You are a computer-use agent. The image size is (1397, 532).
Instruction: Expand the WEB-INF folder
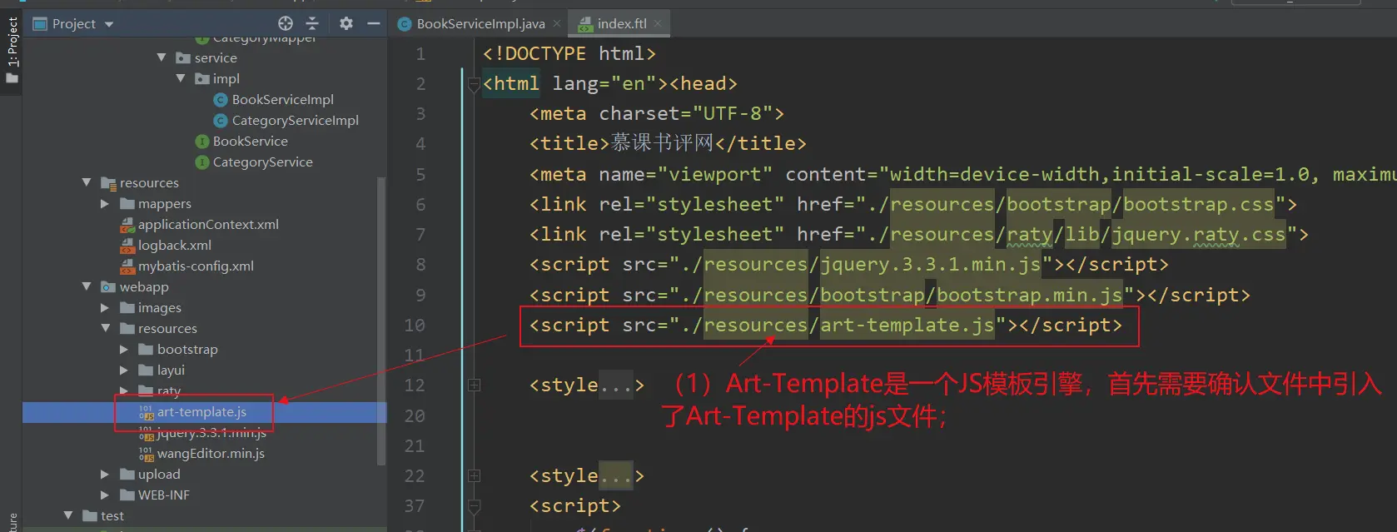coord(105,495)
